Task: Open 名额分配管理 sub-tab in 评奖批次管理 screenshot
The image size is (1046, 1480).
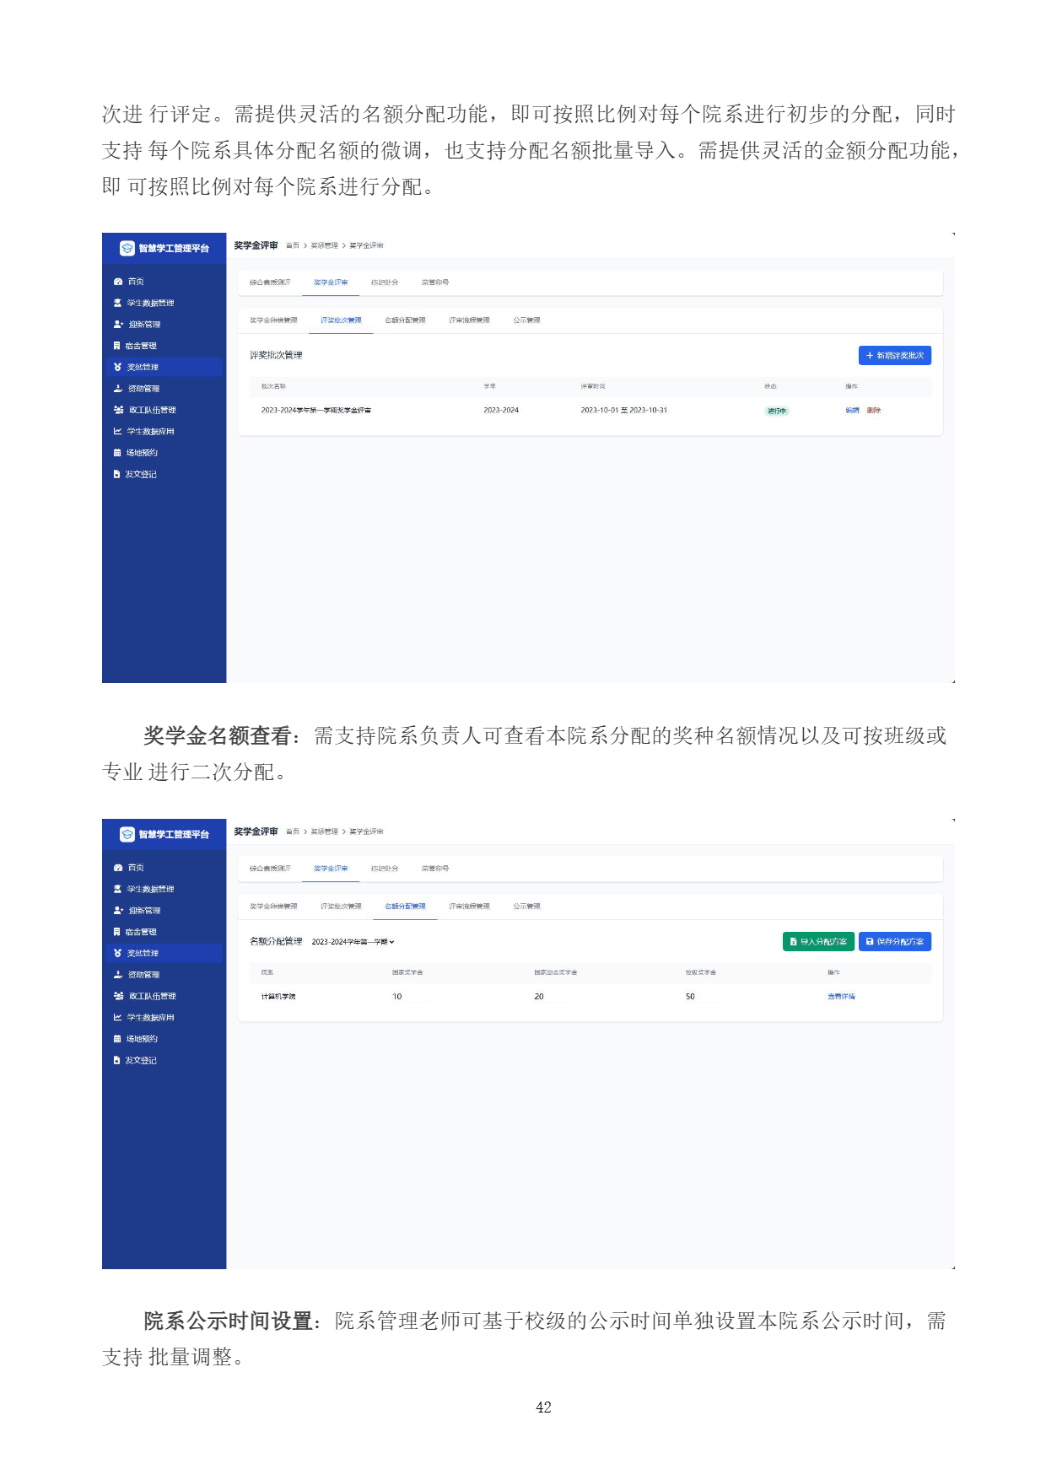Action: click(x=405, y=320)
